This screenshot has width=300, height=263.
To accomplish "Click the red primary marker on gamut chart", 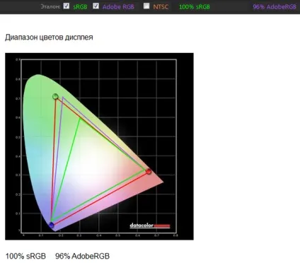I will 149,172.
